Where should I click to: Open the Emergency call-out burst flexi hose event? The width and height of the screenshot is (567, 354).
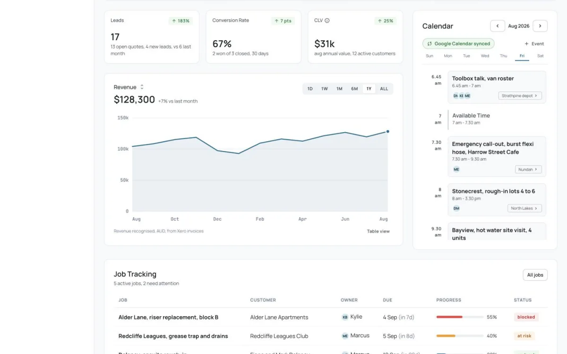[x=497, y=157]
